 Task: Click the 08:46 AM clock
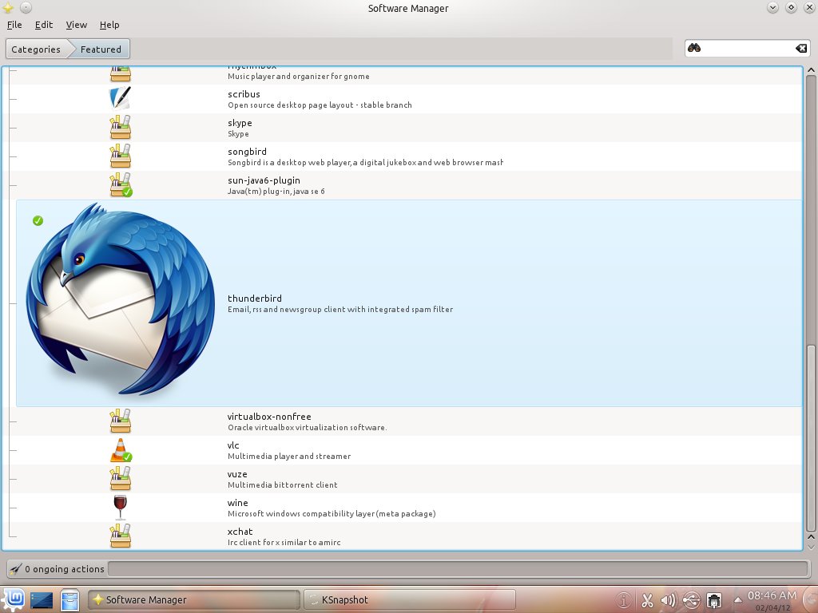(x=772, y=595)
